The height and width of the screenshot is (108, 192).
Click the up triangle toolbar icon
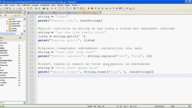point(110,8)
